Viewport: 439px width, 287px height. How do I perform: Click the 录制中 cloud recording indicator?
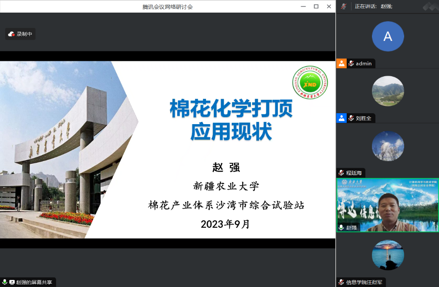click(x=20, y=34)
